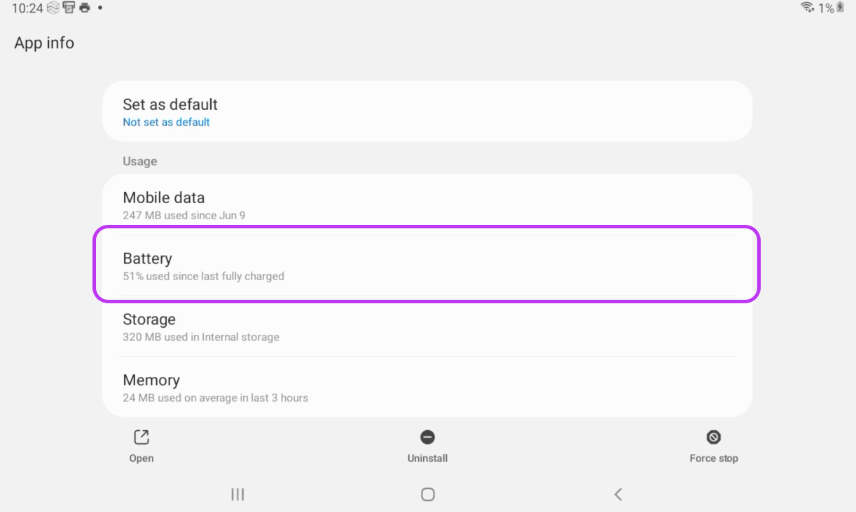Open the highlighted Battery usage entry

click(427, 265)
